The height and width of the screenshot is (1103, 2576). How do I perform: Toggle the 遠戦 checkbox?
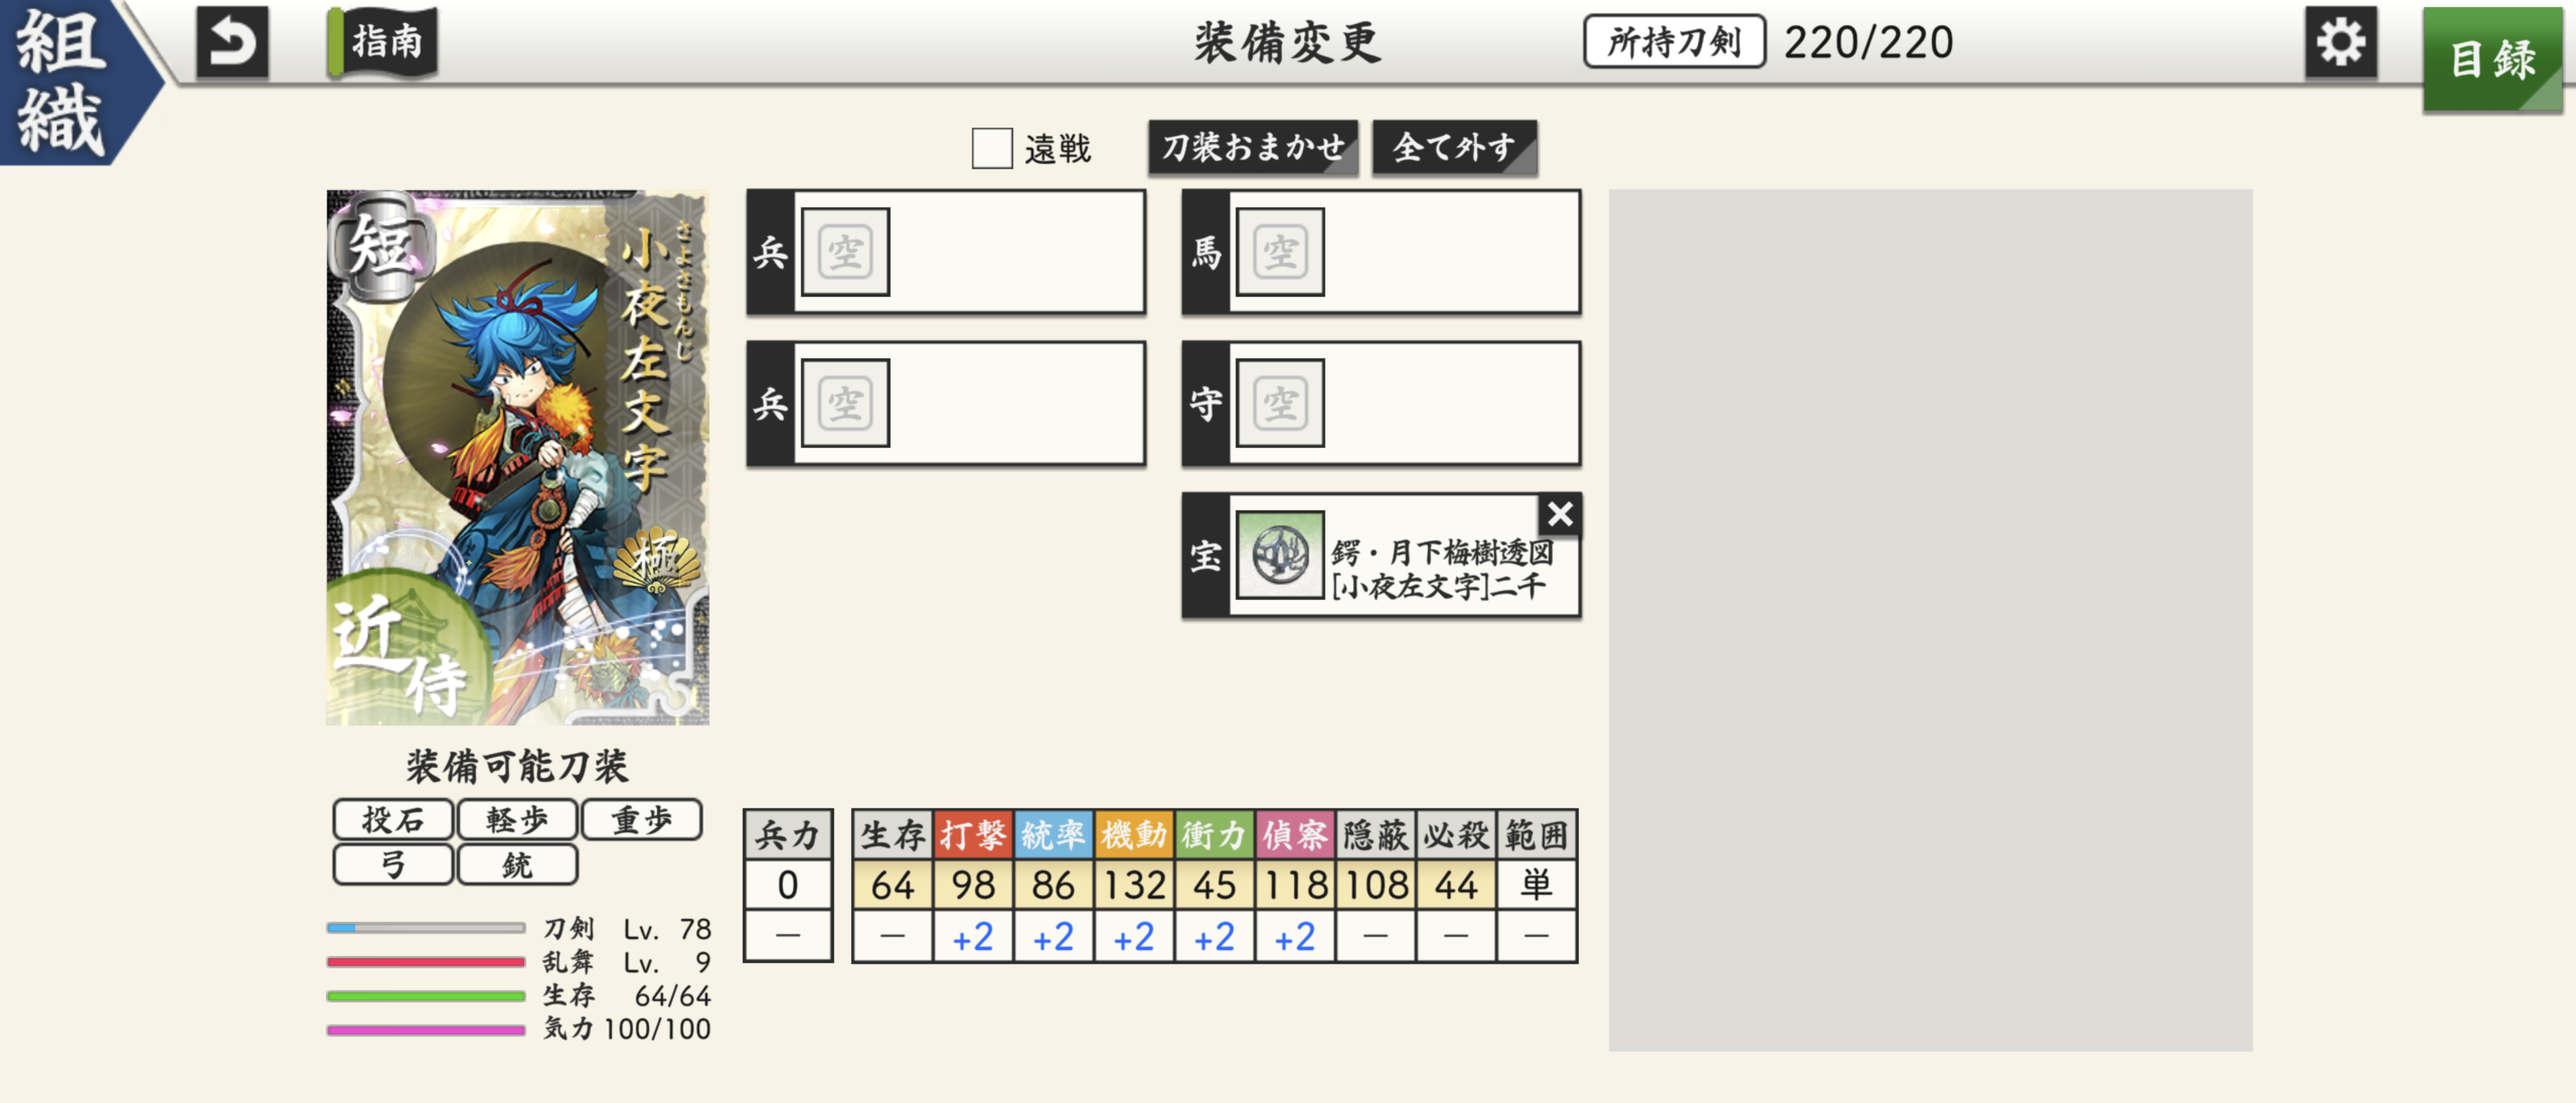991,148
